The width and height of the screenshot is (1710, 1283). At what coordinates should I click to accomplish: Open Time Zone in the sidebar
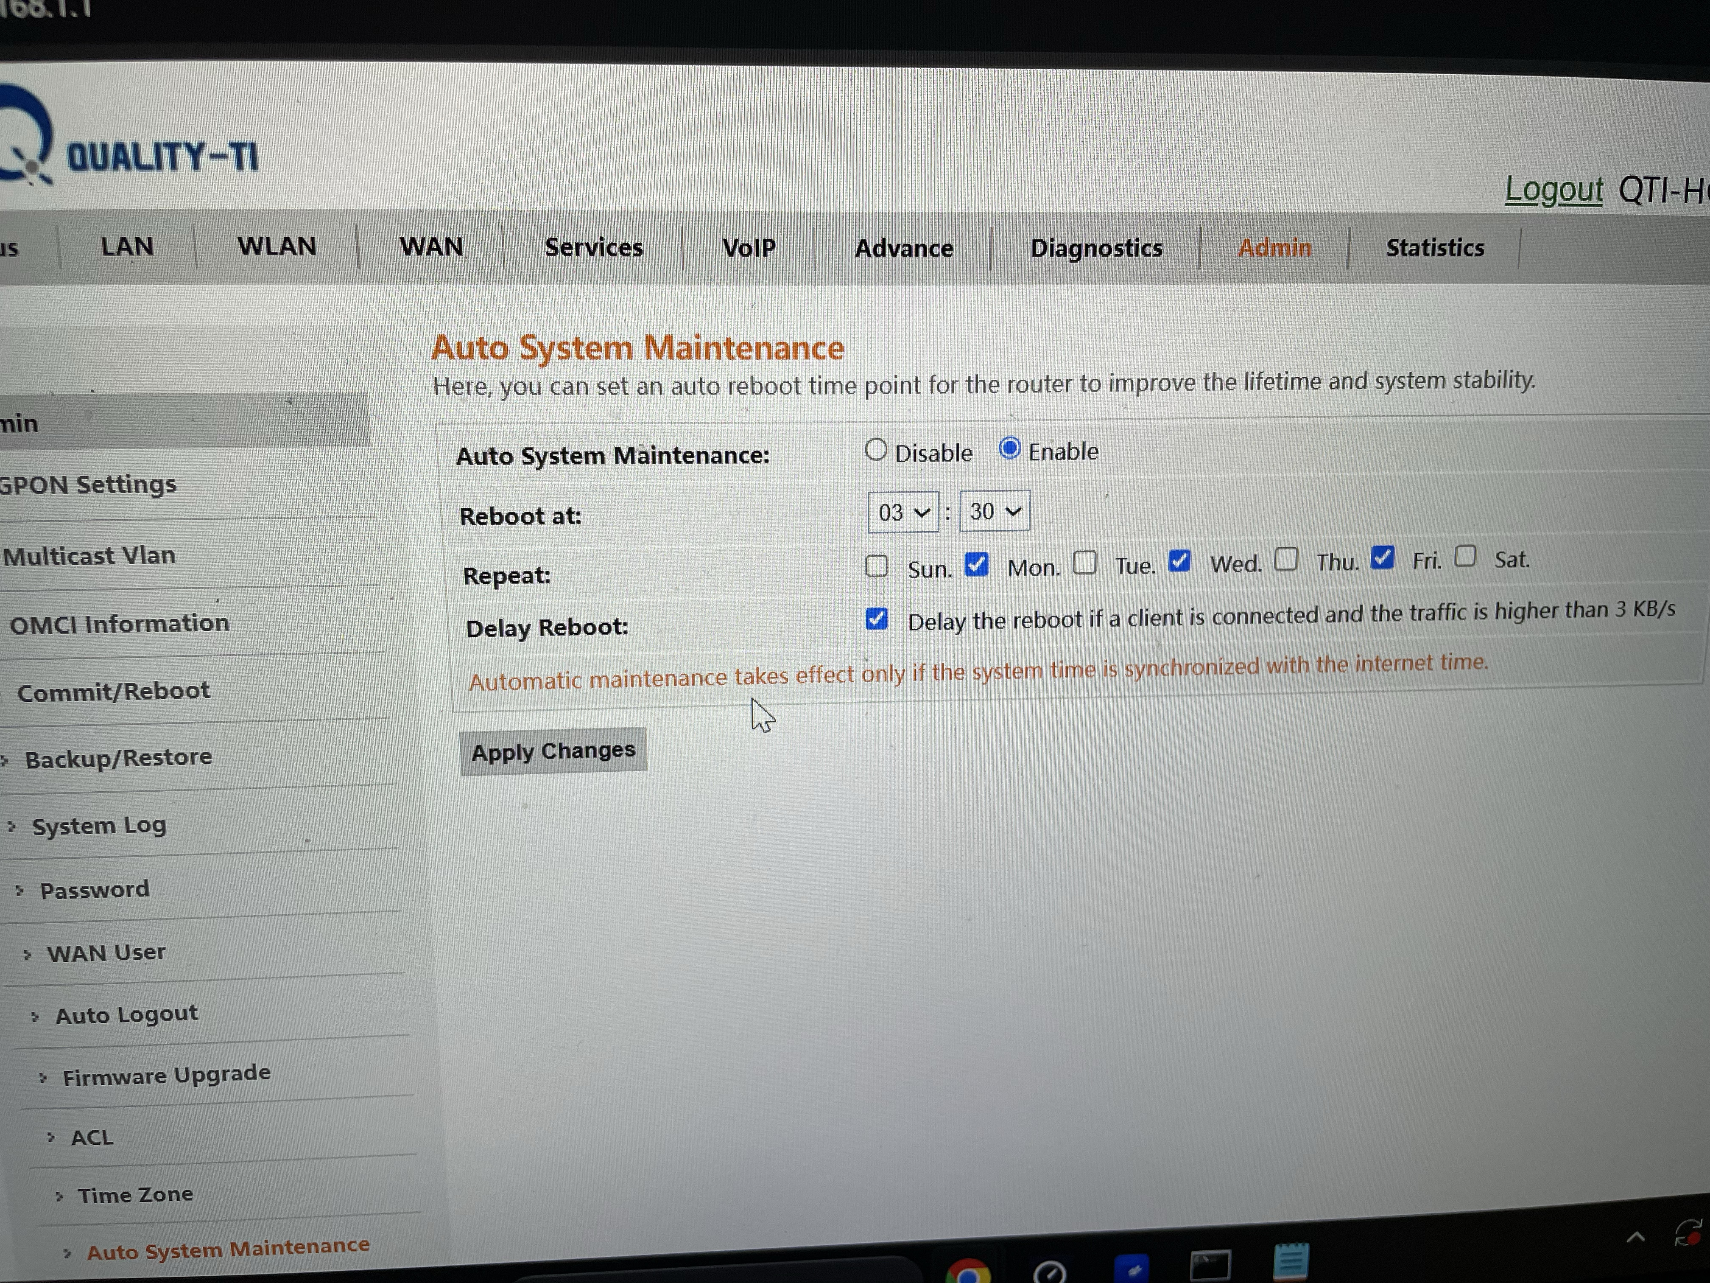(x=135, y=1195)
